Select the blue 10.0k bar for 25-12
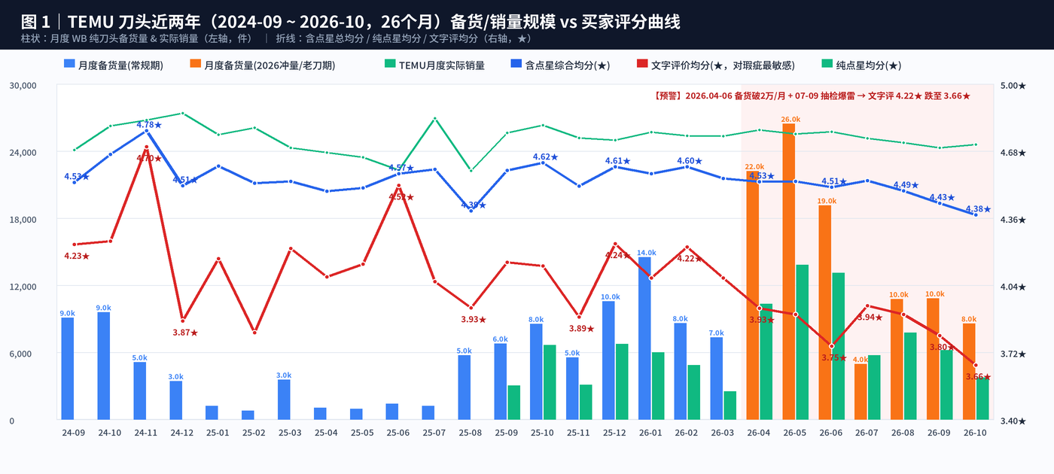 (x=609, y=360)
